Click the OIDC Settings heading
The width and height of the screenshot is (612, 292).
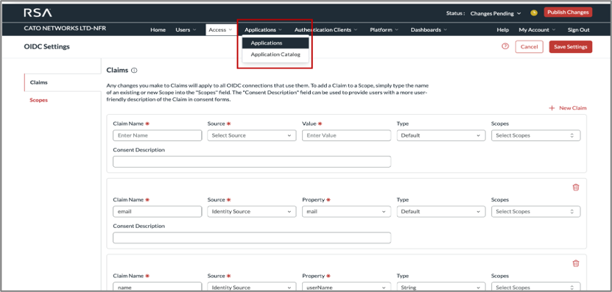47,47
